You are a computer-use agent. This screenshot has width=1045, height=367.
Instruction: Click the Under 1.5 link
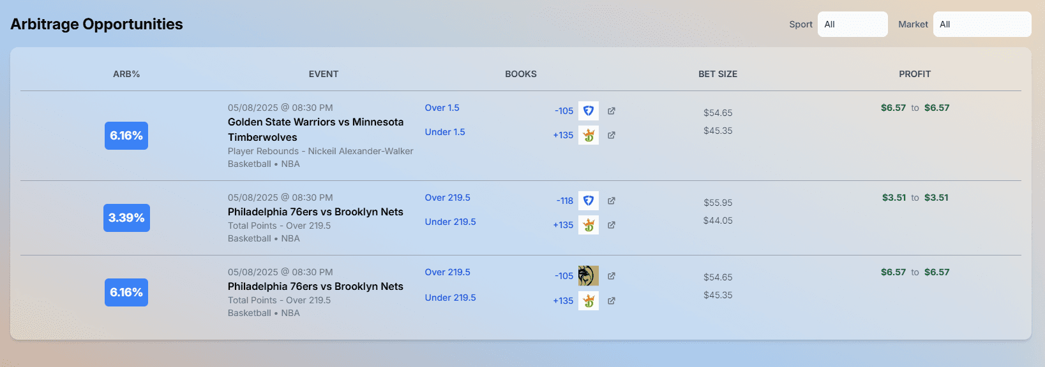pos(445,132)
